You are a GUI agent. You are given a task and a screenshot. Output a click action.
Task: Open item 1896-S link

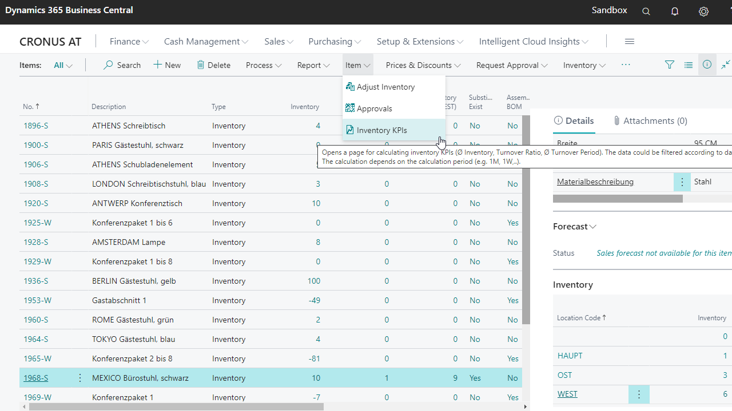[x=35, y=126]
